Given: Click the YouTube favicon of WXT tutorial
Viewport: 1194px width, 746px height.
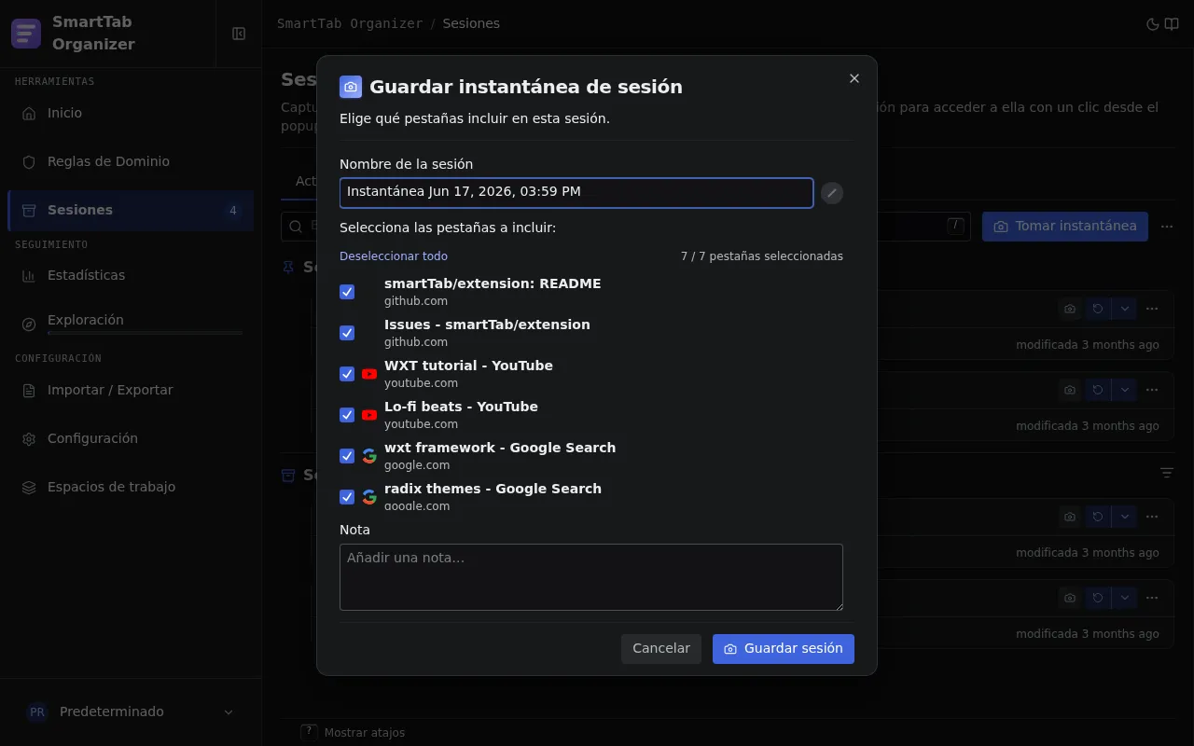Looking at the screenshot, I should (369, 374).
